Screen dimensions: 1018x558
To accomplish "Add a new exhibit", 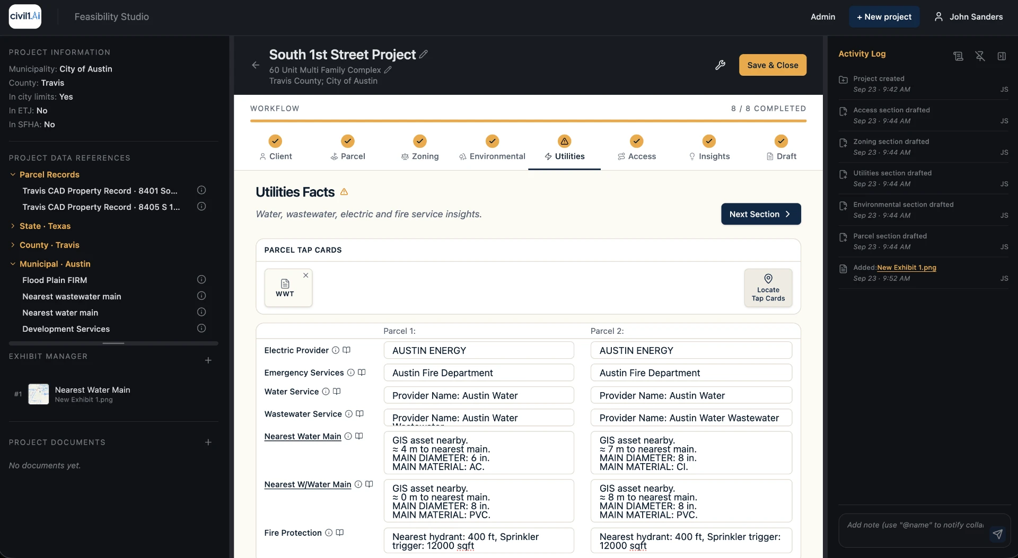I will click(208, 360).
